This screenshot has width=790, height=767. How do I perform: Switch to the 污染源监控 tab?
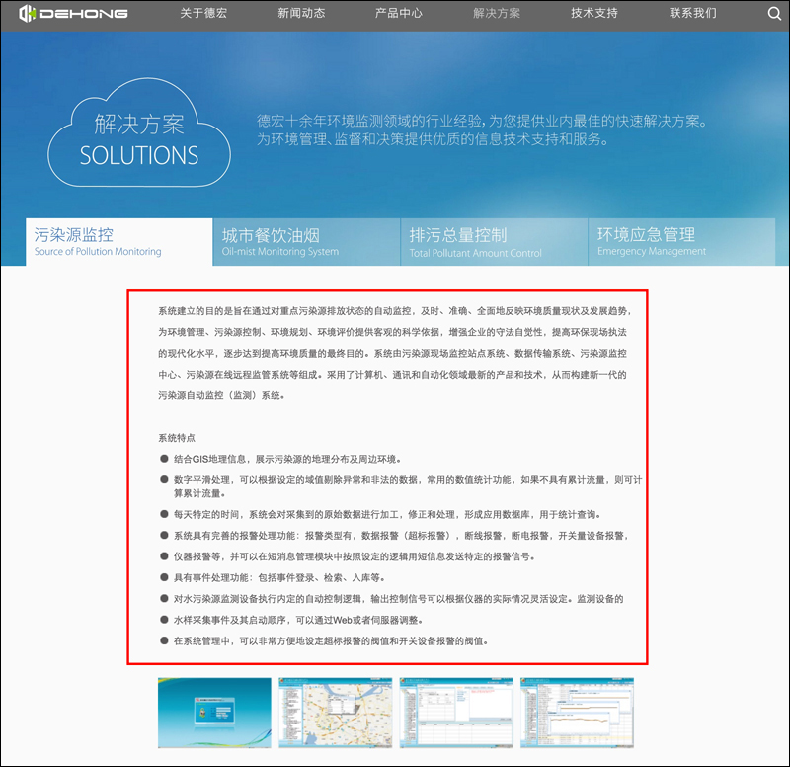click(x=118, y=241)
